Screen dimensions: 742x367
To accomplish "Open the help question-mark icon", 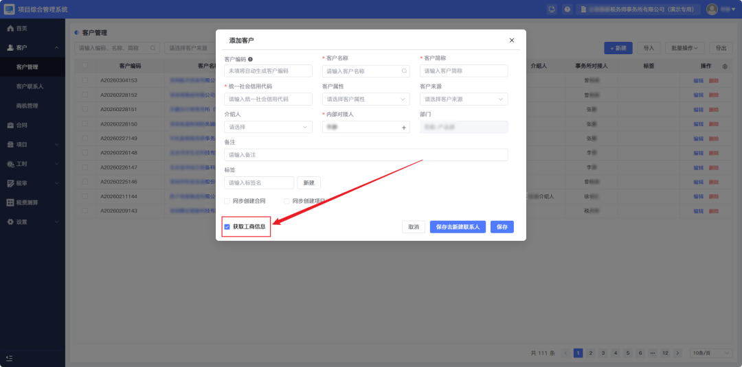I will point(567,9).
